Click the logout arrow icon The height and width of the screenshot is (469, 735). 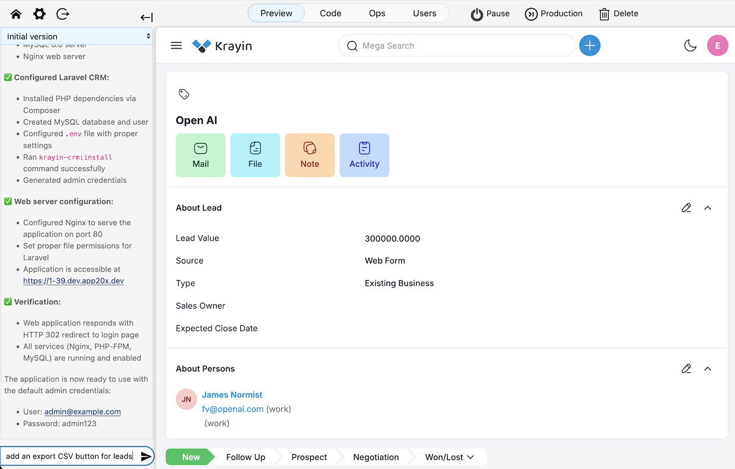[x=62, y=14]
